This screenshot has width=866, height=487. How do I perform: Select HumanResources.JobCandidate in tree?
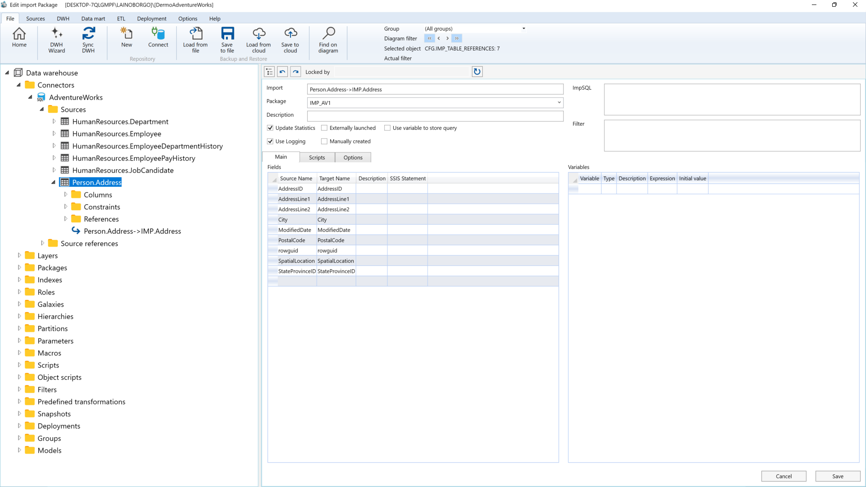coord(123,170)
